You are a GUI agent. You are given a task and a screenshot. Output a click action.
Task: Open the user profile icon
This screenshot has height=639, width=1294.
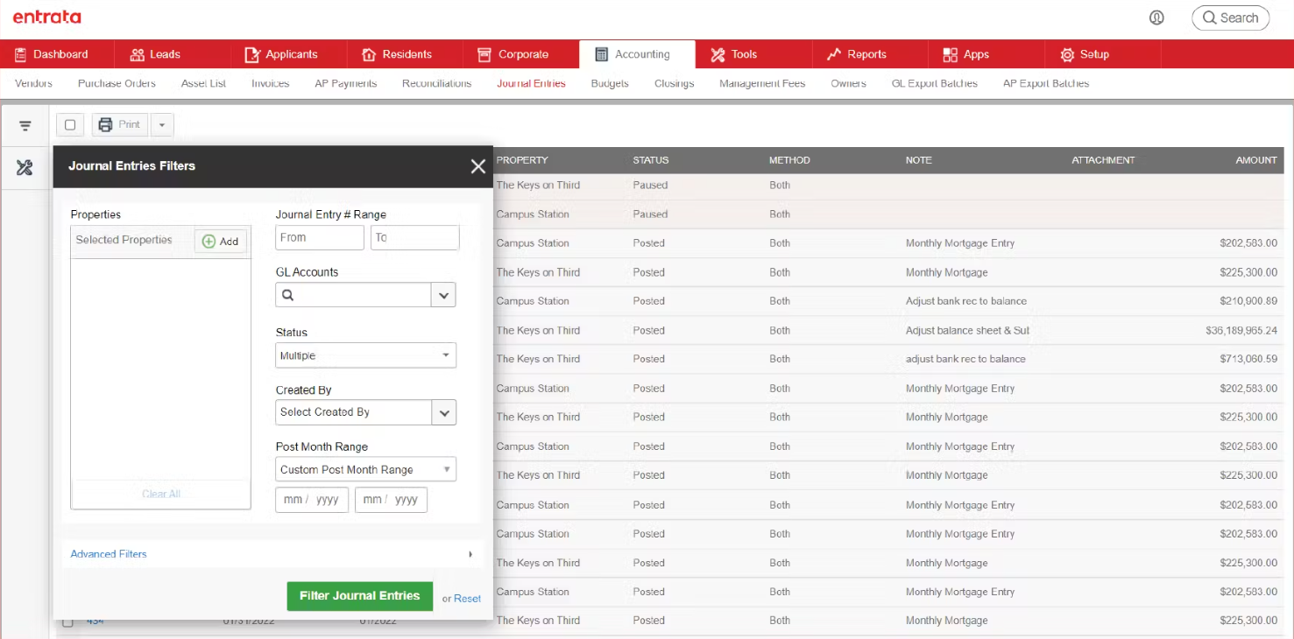1156,17
